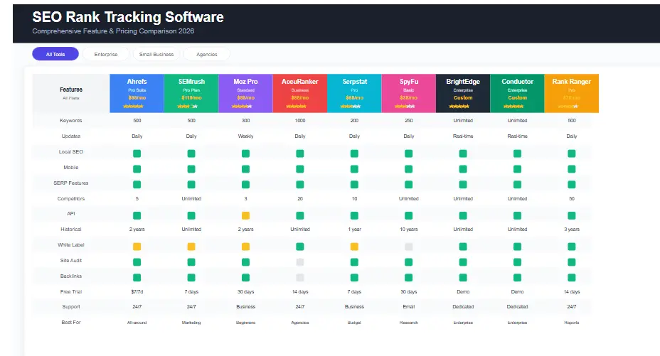This screenshot has width=660, height=356.
Task: Click the Best For row label
Action: click(x=70, y=323)
